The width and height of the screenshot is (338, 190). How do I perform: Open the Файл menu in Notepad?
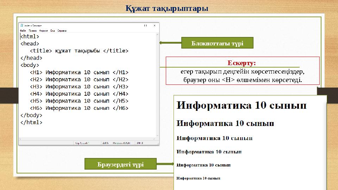(x=23, y=31)
